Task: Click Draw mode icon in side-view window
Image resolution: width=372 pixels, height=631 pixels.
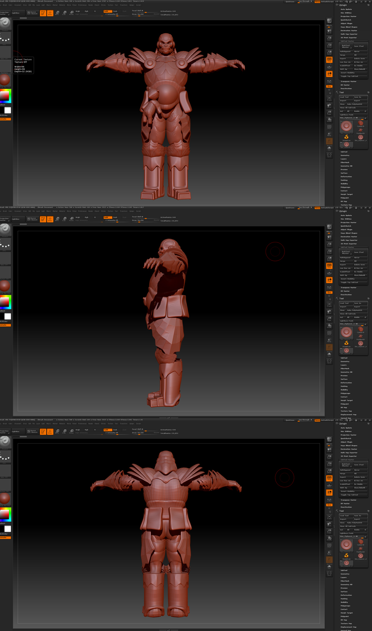Action: click(50, 219)
